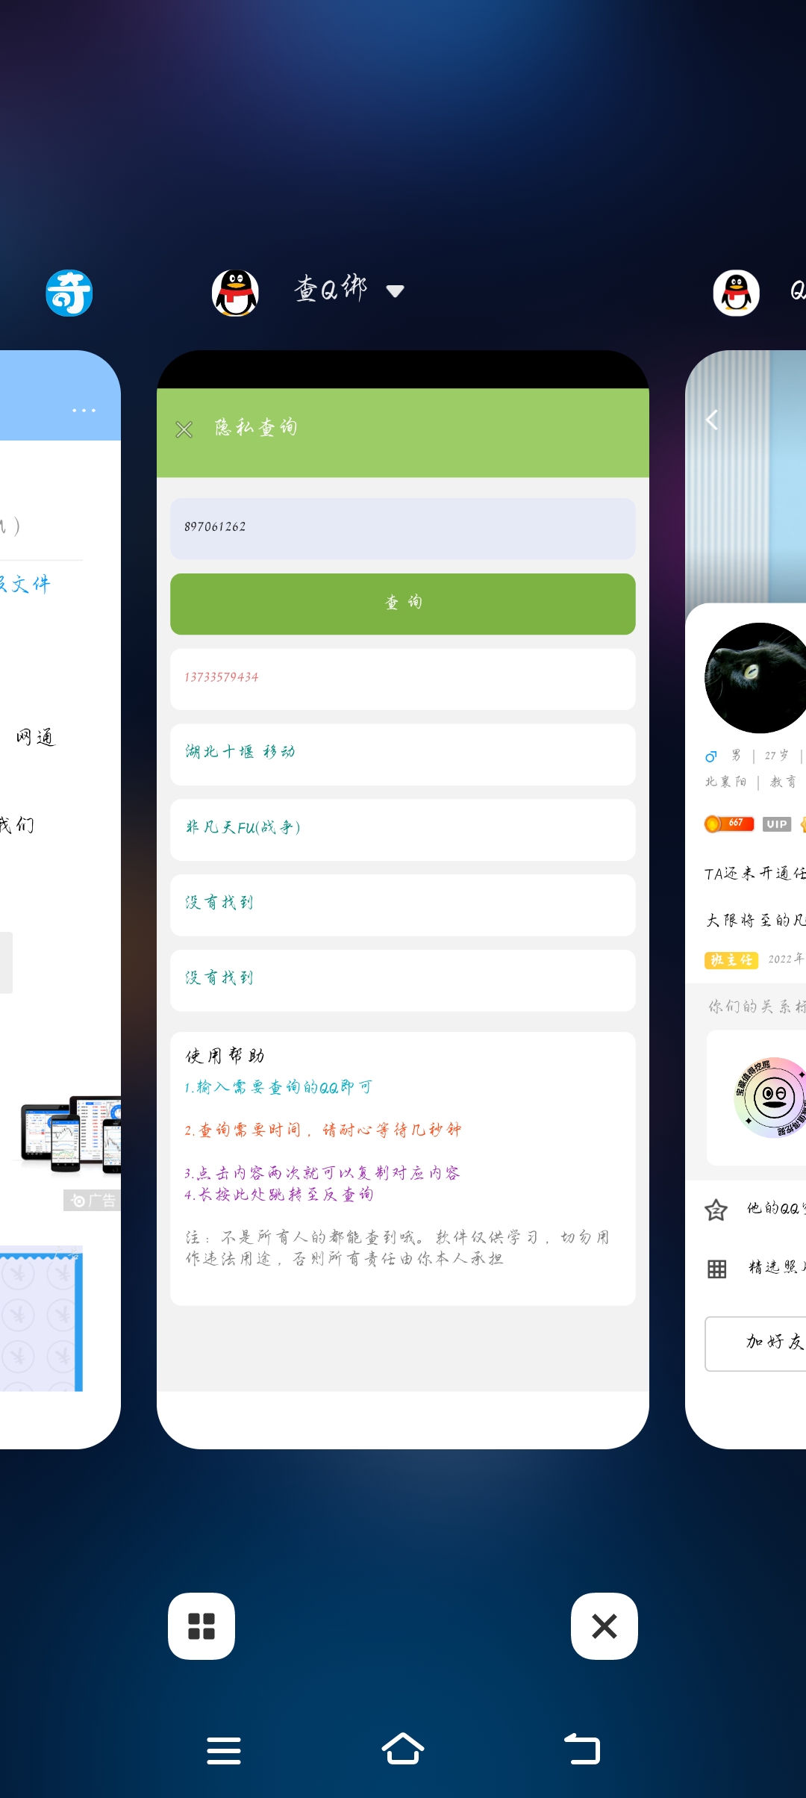Select the phone number result 13733579434

pyautogui.click(x=403, y=679)
